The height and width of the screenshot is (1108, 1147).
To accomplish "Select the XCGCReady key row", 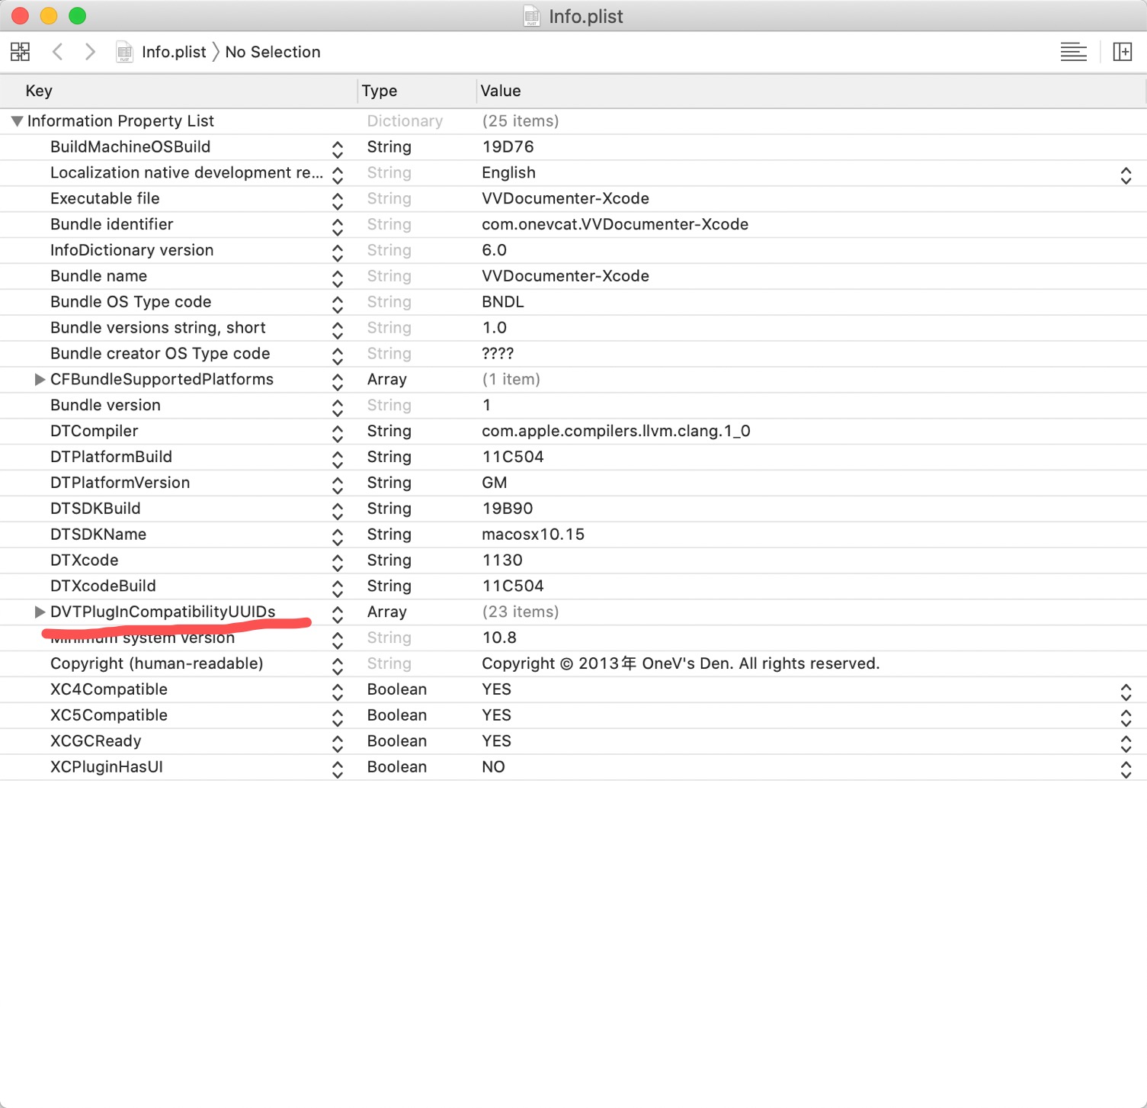I will (95, 741).
